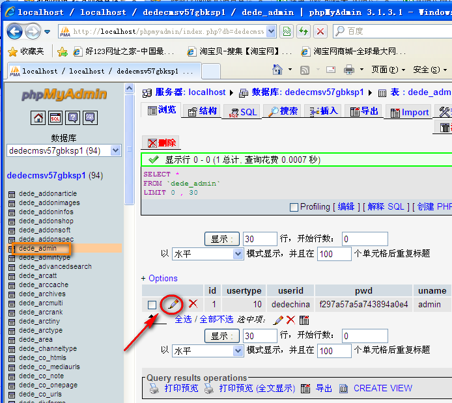
Task: Click the browser back arrow button
Action: pos(15,31)
